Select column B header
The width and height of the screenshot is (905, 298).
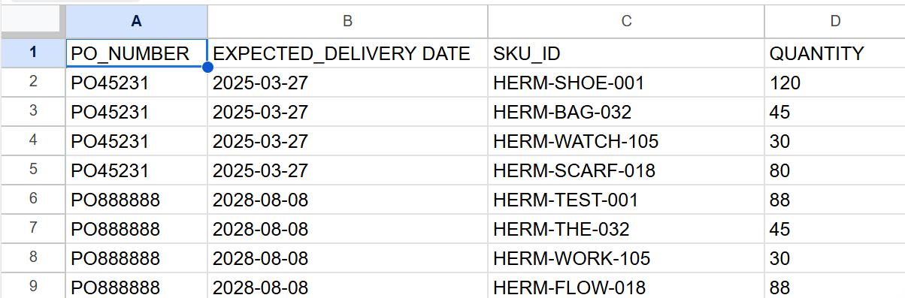point(347,21)
